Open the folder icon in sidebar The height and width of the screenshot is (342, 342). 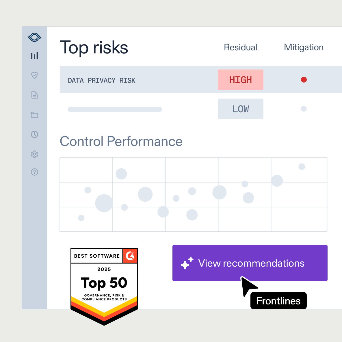point(34,115)
